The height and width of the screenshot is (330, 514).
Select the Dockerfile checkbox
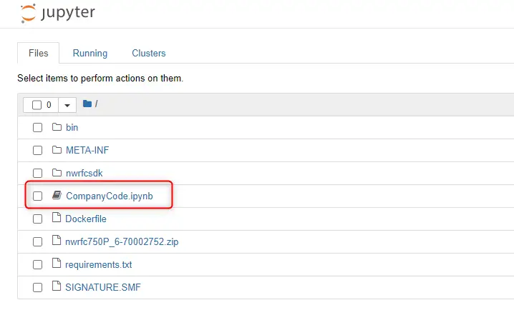coord(38,219)
